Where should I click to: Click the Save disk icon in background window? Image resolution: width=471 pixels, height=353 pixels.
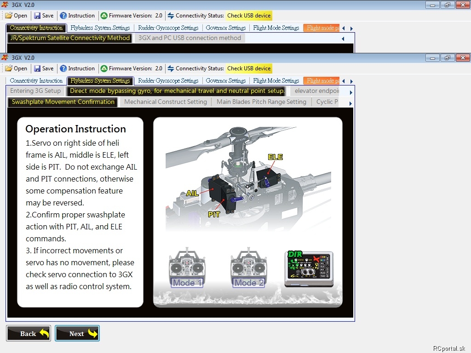37,16
